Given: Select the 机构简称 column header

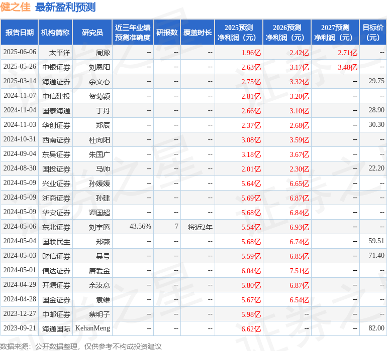Looking at the screenshot, I should [x=55, y=32].
